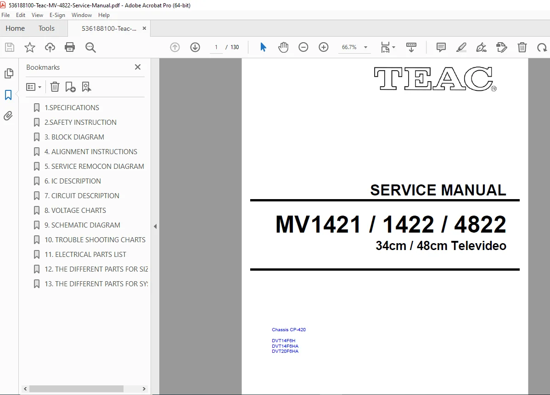Close the document tab
The height and width of the screenshot is (395, 550).
click(x=144, y=28)
